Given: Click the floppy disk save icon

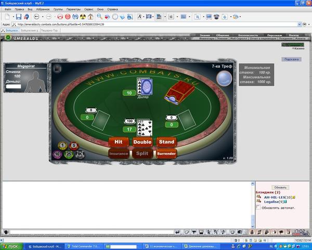Looking at the screenshot, I should [19, 17].
